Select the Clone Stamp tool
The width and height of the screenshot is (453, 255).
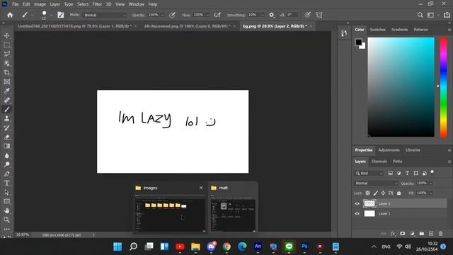coord(7,118)
